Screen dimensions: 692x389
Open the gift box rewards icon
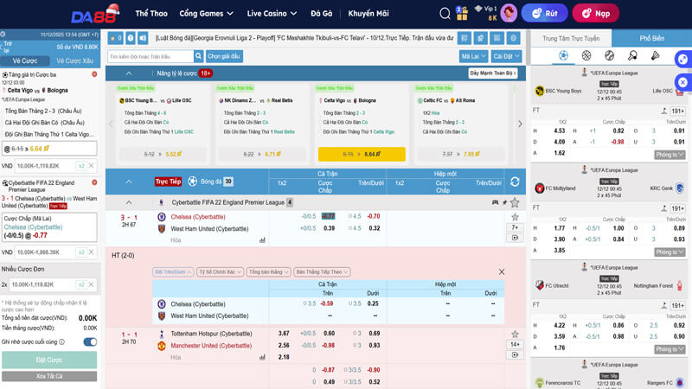pyautogui.click(x=462, y=14)
